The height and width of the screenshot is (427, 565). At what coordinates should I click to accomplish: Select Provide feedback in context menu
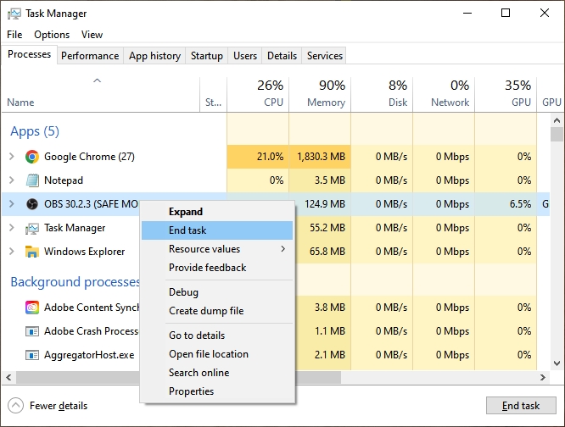pyautogui.click(x=217, y=268)
